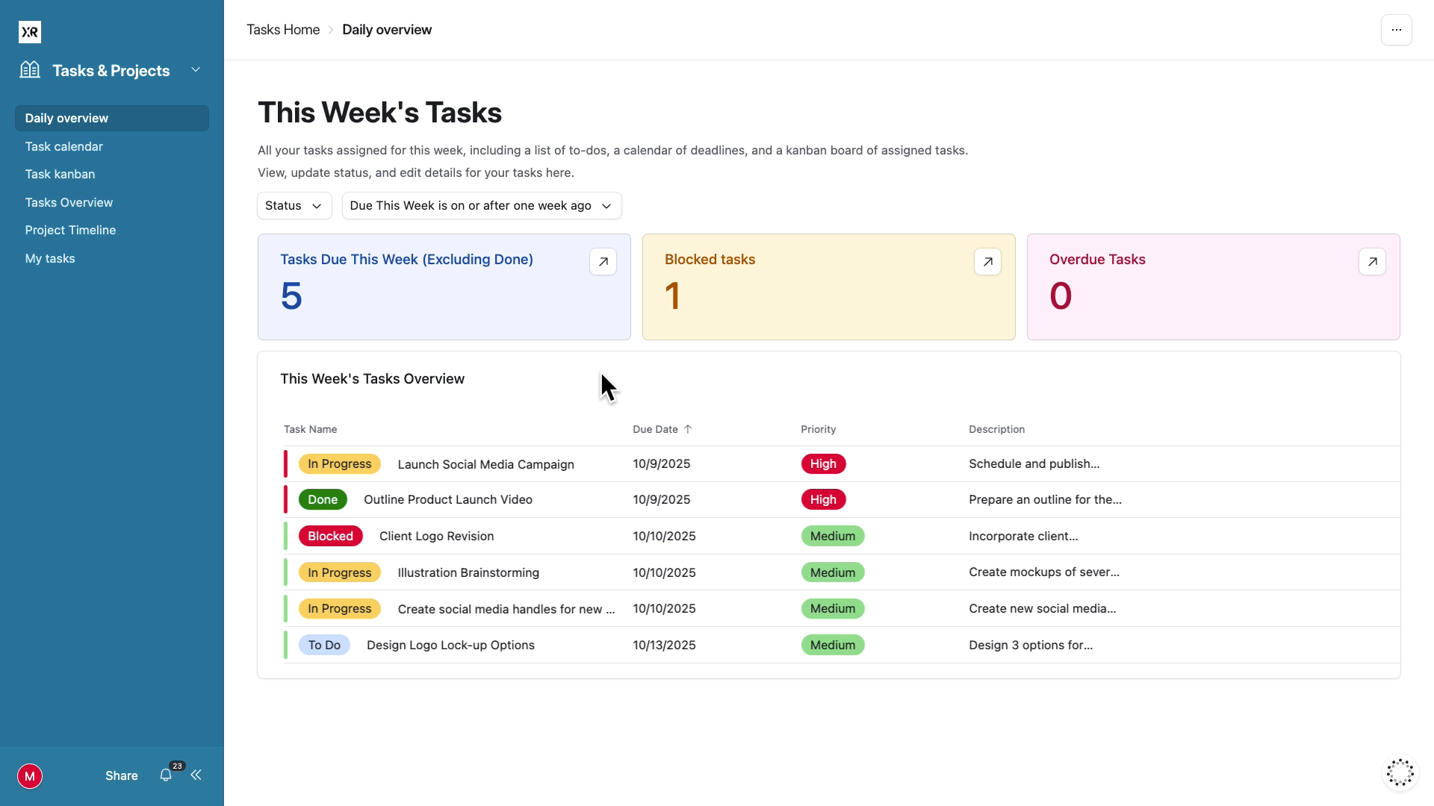This screenshot has height=806, width=1434.
Task: Open the Project Timeline page
Action: (x=70, y=230)
